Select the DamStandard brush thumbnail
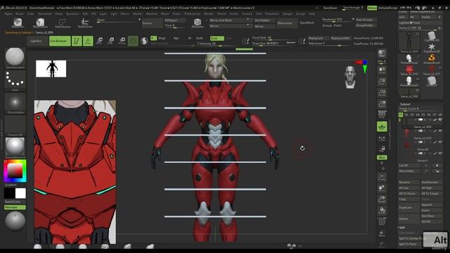The height and width of the screenshot is (253, 450). click(x=15, y=58)
